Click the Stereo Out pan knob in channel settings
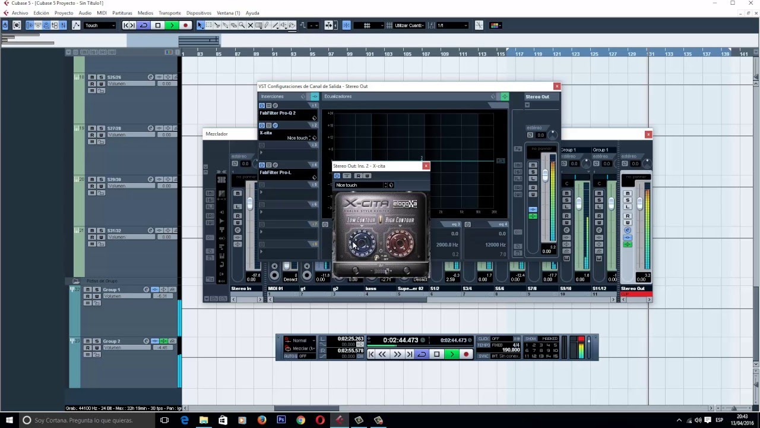The height and width of the screenshot is (428, 760). point(552,135)
